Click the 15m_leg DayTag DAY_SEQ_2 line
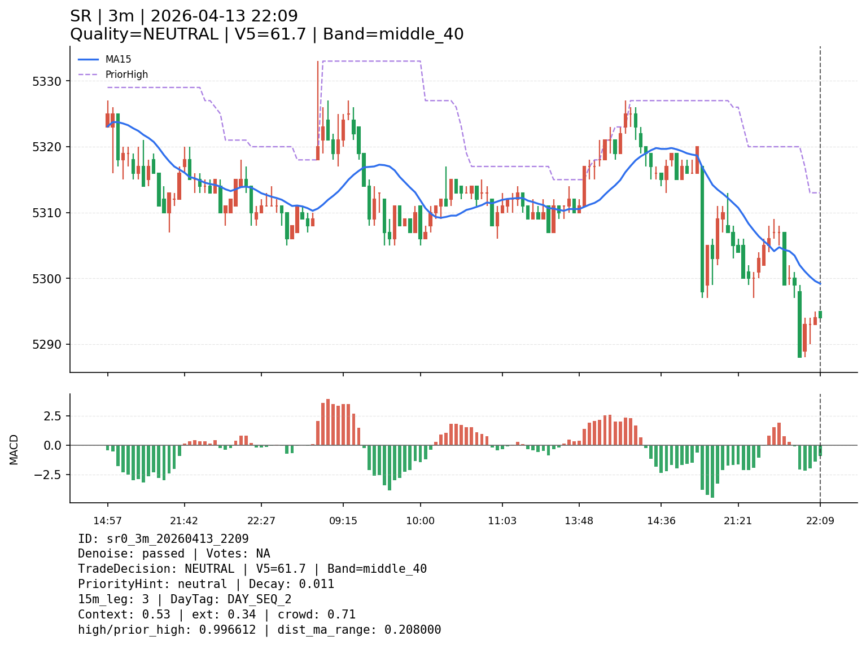Image resolution: width=866 pixels, height=645 pixels. 185,599
